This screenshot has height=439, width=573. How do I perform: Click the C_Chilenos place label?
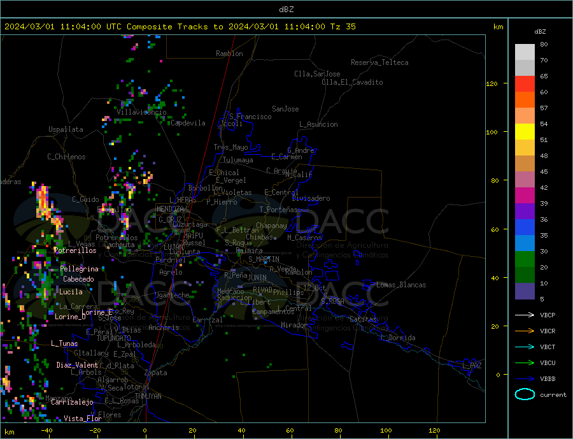[66, 157]
